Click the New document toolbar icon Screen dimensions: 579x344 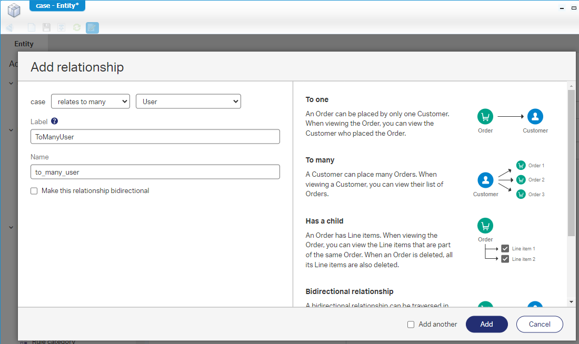(x=32, y=27)
